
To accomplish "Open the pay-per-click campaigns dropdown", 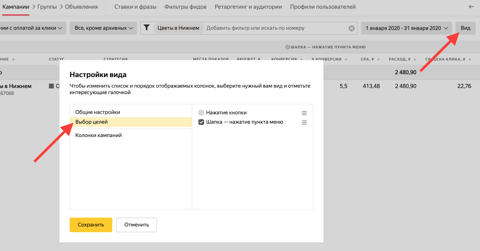I will (x=33, y=28).
